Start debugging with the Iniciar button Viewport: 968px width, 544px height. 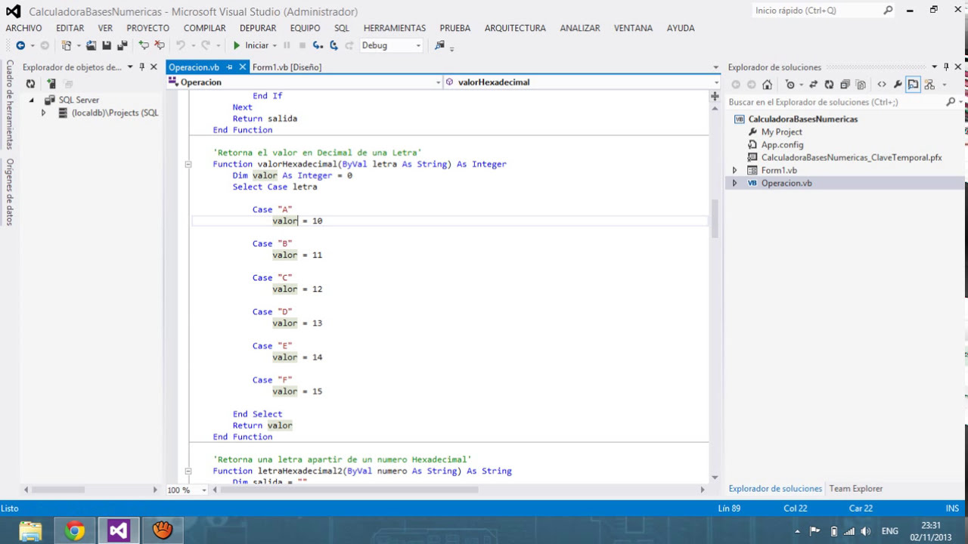pyautogui.click(x=251, y=45)
